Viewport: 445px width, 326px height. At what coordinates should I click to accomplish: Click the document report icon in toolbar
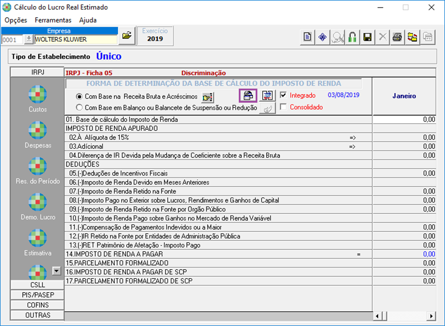click(308, 37)
